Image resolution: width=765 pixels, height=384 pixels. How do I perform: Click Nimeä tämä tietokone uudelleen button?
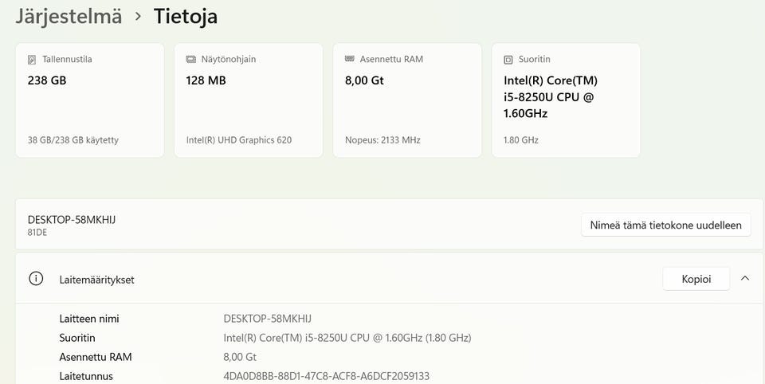coord(666,225)
